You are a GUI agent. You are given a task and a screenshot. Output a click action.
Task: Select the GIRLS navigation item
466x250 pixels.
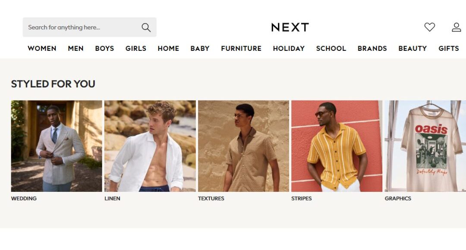tap(135, 48)
